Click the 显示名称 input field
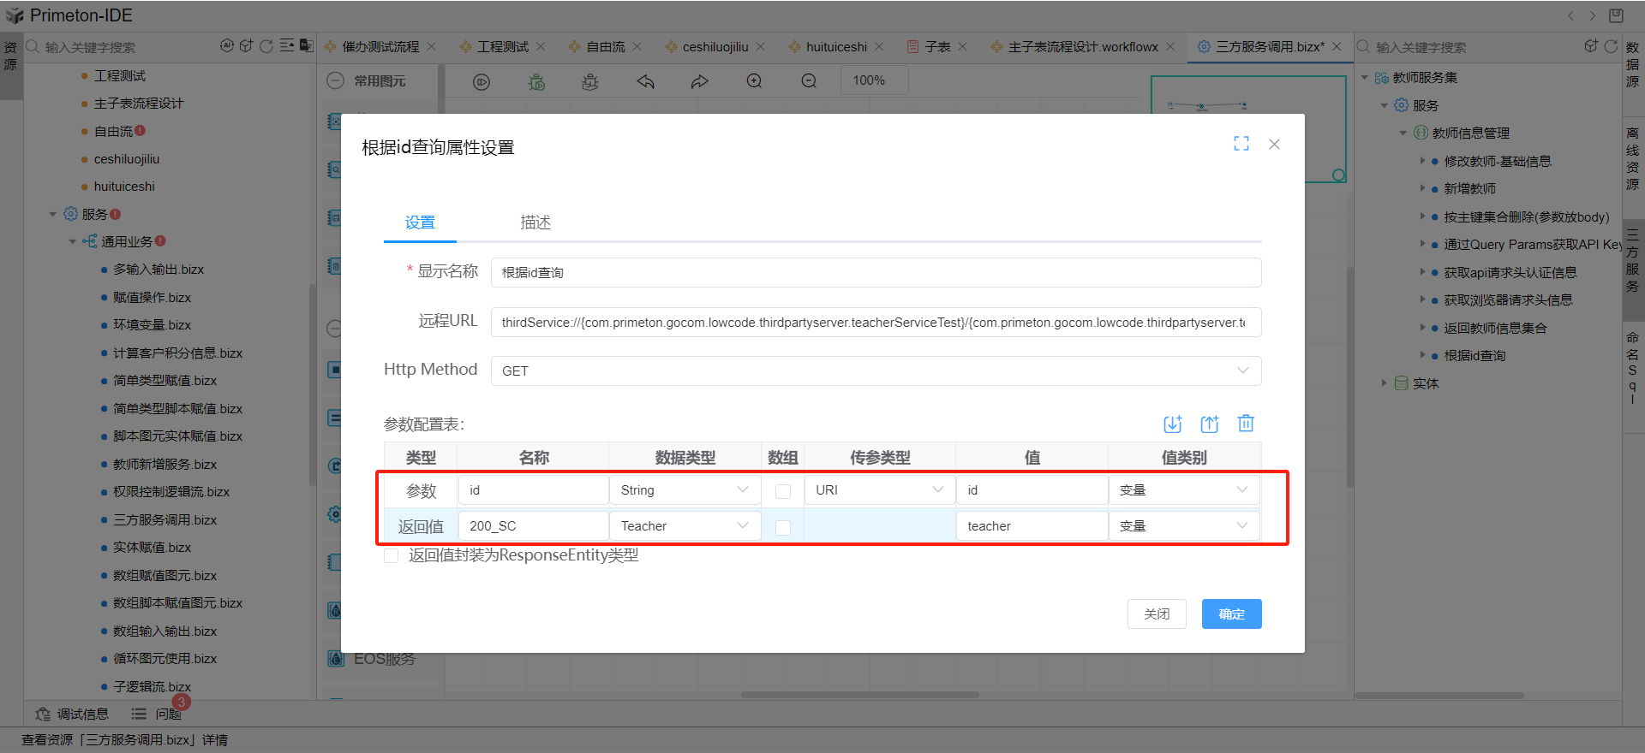Viewport: 1645px width, 753px height. pos(875,273)
